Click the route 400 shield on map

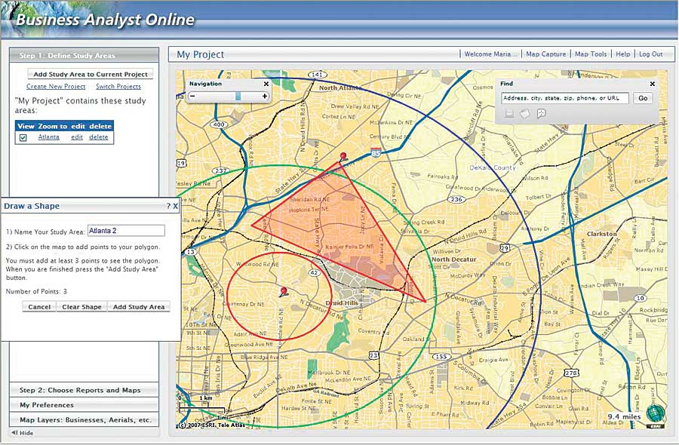coord(219,124)
